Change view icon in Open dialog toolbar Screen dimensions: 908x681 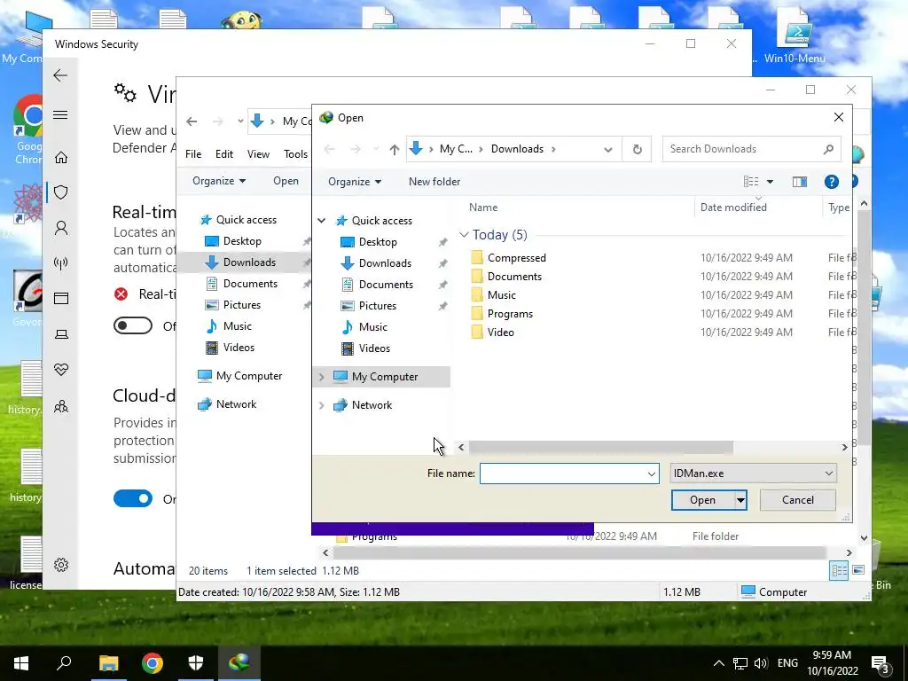pos(751,182)
